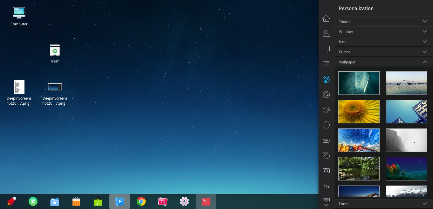
Task: Open Keyboard settings icon in sidebar
Action: 326,171
